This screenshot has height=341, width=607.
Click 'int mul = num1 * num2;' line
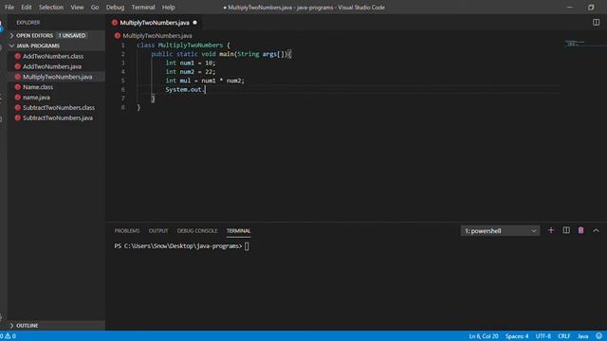(x=205, y=81)
